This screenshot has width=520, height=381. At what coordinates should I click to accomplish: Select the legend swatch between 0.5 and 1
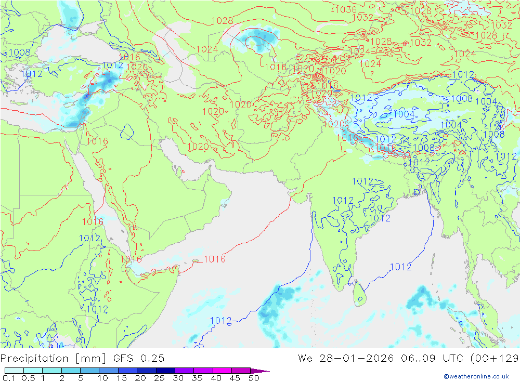point(33,371)
